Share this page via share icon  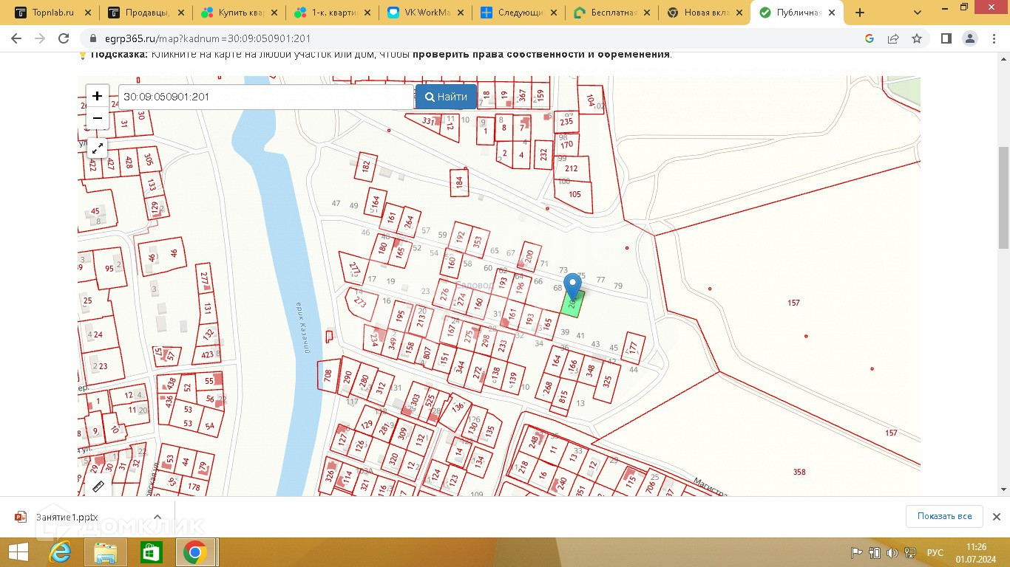(x=893, y=38)
